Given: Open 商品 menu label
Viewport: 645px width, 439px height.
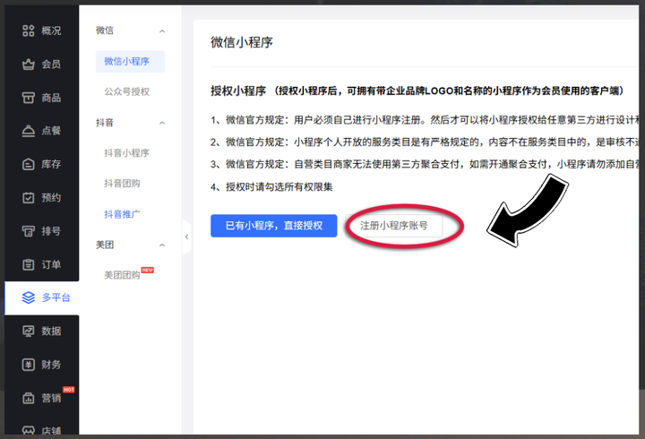Looking at the screenshot, I should [51, 98].
